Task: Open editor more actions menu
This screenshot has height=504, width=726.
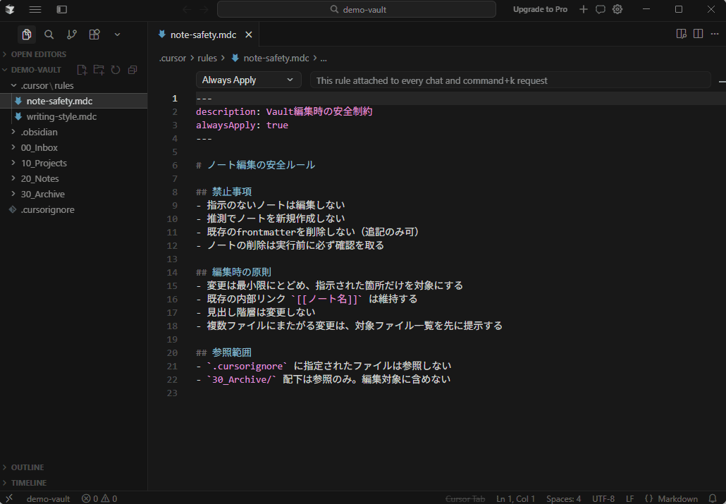Action: coord(715,34)
